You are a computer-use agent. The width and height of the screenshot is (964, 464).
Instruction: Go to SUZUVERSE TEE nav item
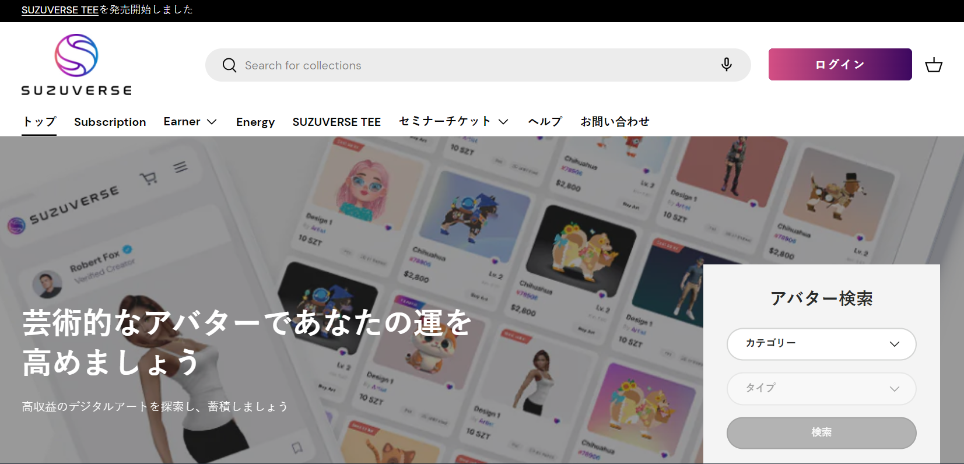[x=336, y=122]
